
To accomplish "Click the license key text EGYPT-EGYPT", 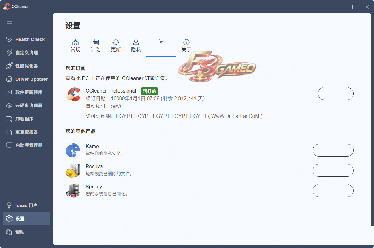I will (x=161, y=116).
